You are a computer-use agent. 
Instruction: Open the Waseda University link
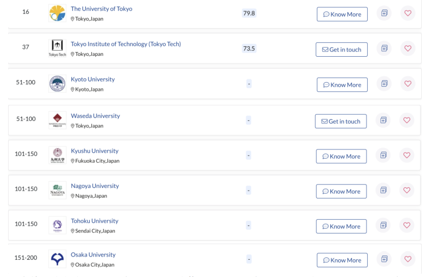[95, 116]
